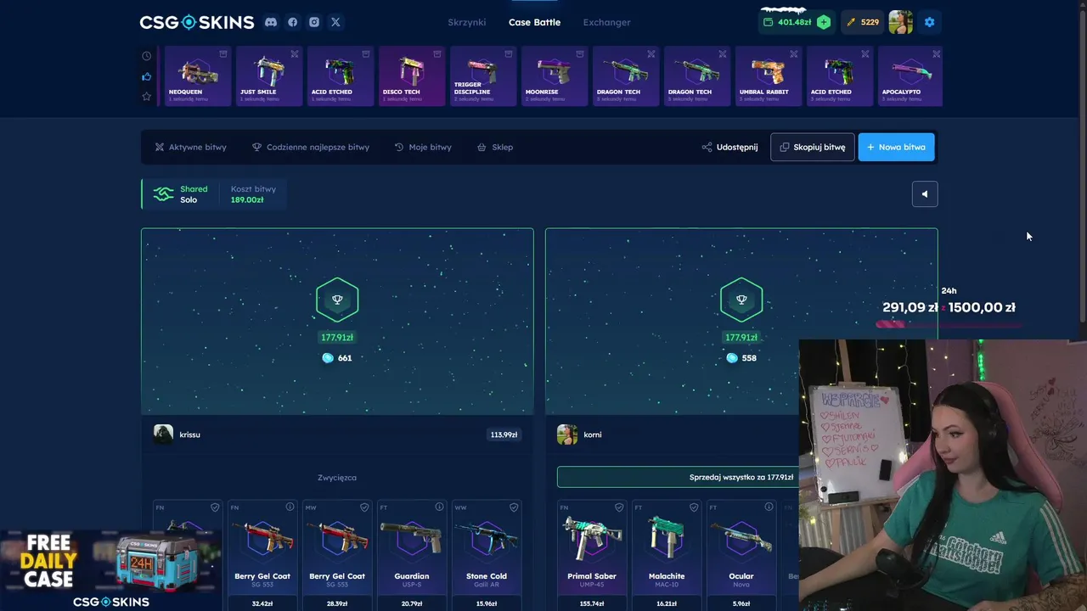Start a Nowa bitwa
This screenshot has width=1087, height=611.
pos(896,147)
